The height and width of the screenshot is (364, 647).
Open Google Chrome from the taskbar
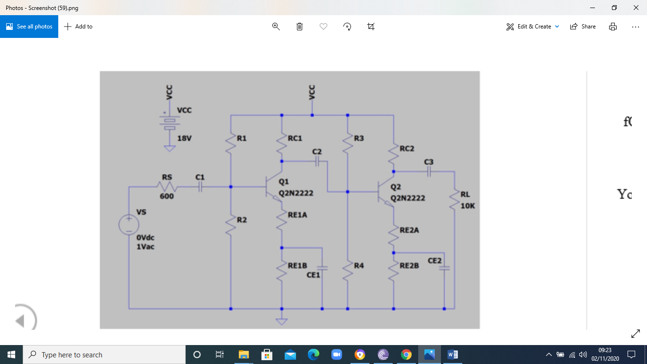coord(406,355)
